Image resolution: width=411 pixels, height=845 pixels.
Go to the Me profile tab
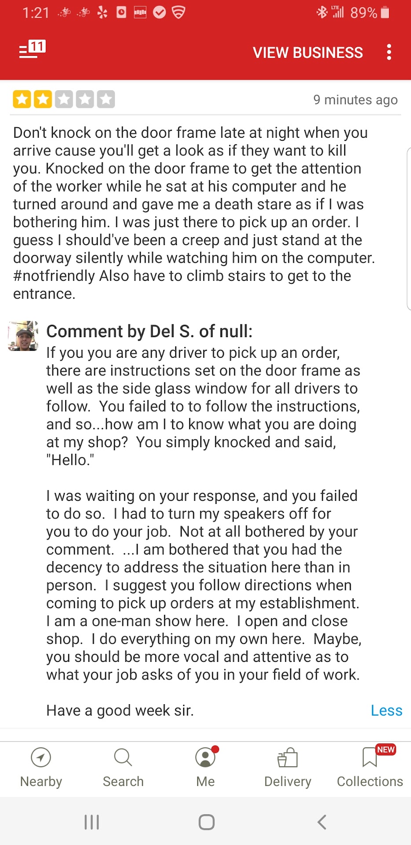click(205, 758)
